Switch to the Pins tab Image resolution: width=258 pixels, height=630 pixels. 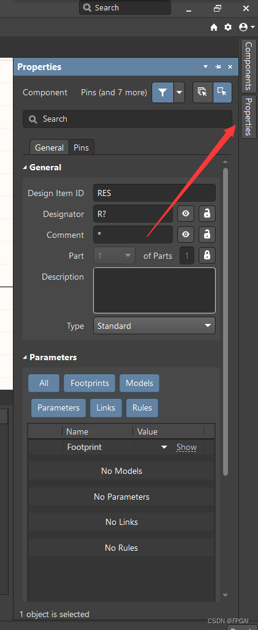click(82, 148)
